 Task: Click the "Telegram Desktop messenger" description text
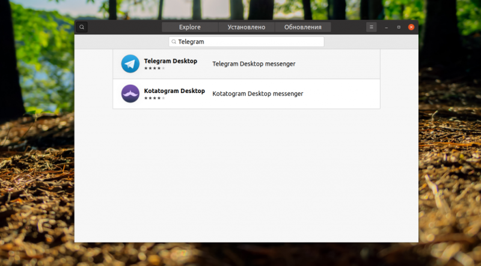pos(254,64)
